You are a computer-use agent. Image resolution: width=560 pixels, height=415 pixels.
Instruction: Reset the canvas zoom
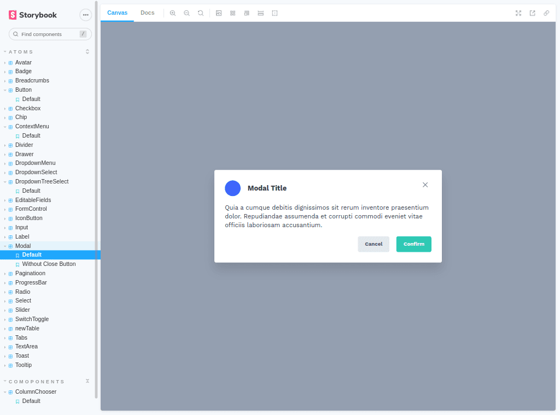(x=201, y=13)
